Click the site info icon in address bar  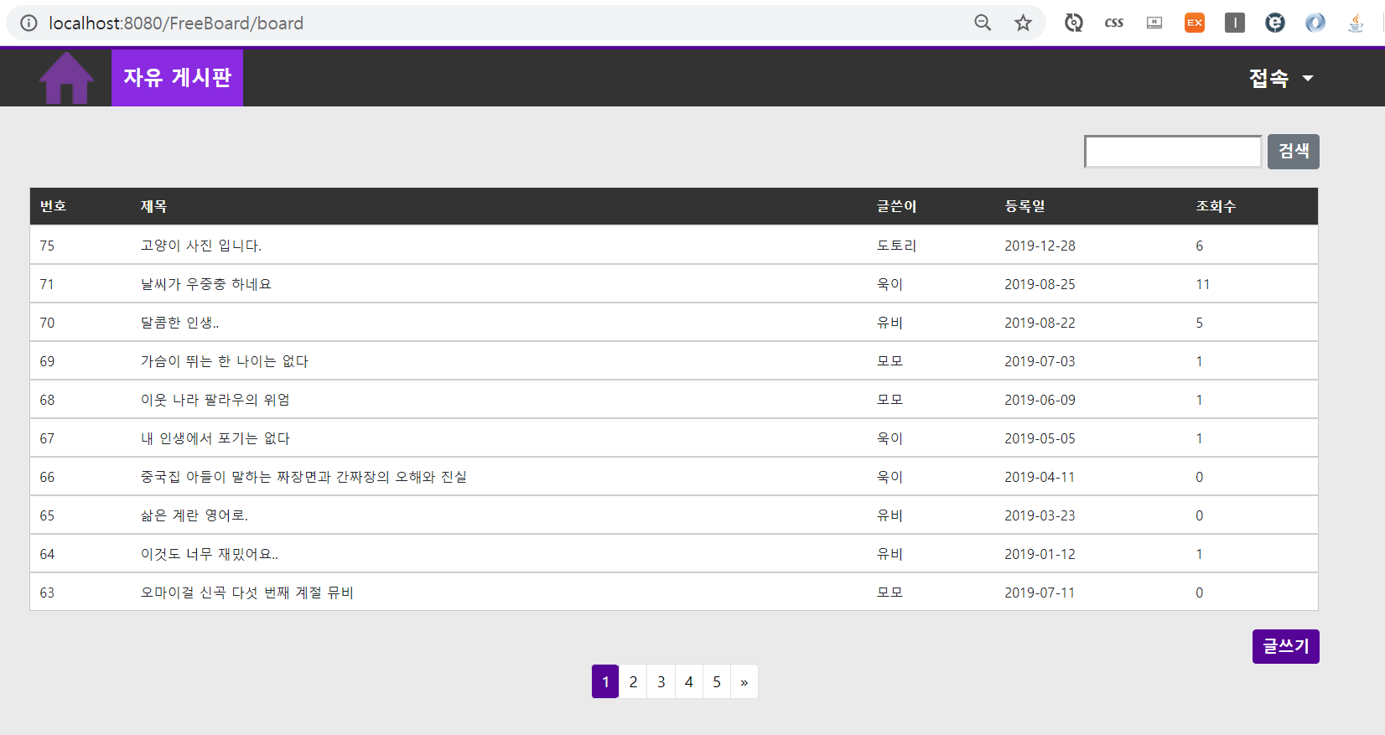pos(29,23)
